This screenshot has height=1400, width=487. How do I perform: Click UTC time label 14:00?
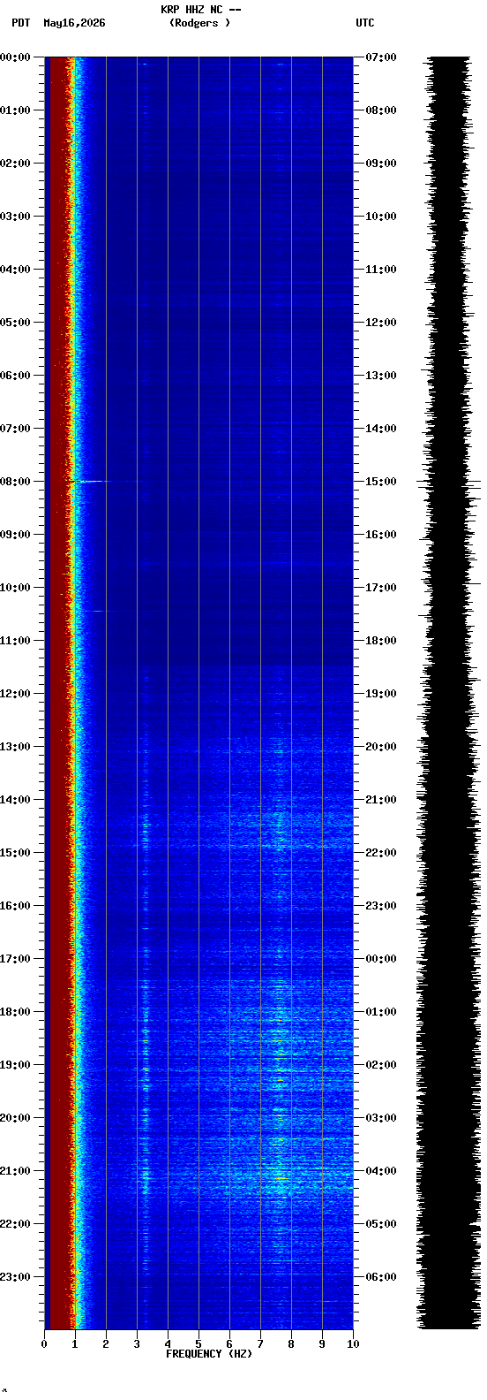pyautogui.click(x=381, y=429)
